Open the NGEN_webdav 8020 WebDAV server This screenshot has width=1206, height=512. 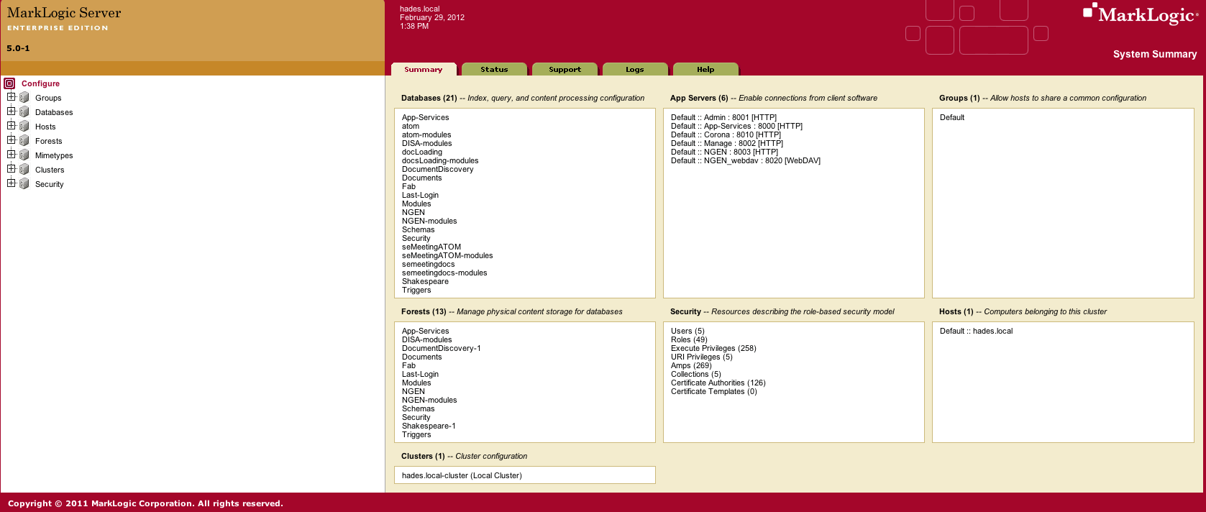(x=746, y=160)
